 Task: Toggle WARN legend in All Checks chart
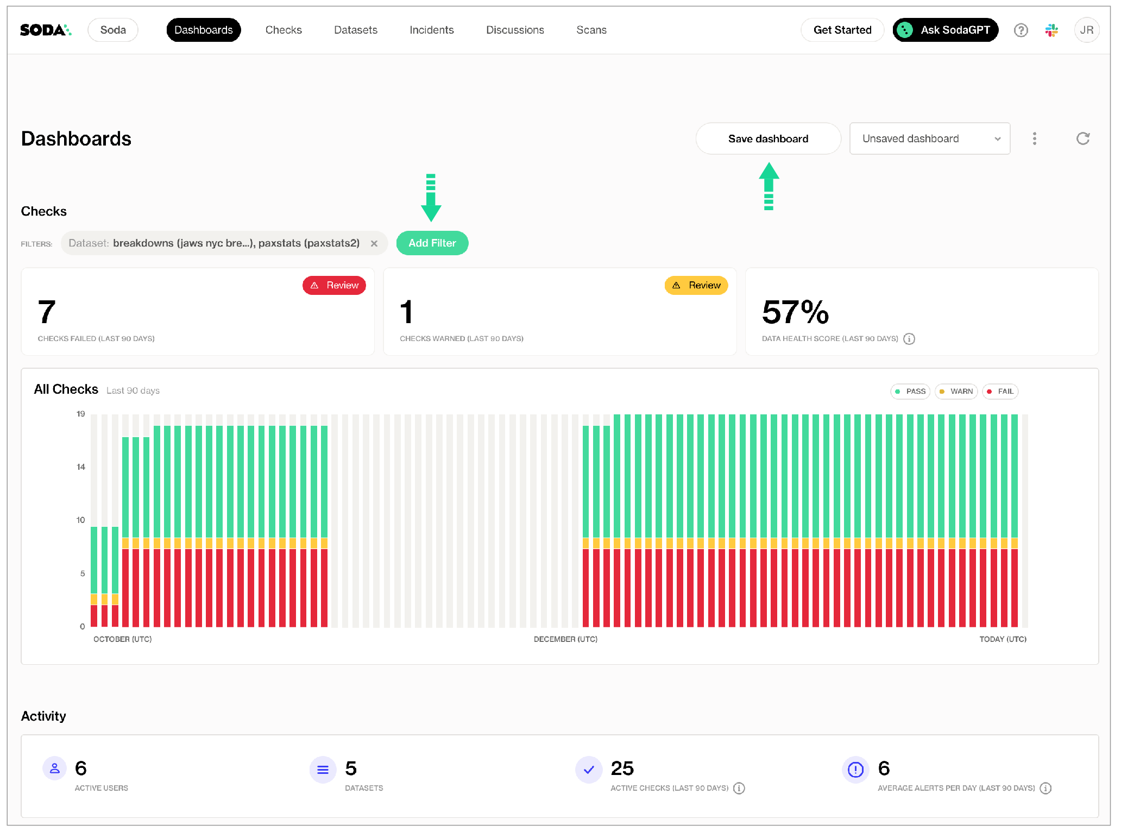(x=956, y=392)
